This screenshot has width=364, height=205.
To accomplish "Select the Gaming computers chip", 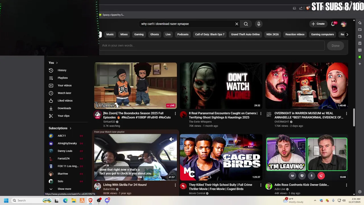I will [322, 34].
